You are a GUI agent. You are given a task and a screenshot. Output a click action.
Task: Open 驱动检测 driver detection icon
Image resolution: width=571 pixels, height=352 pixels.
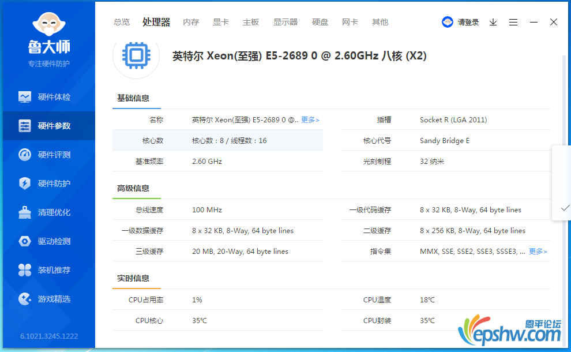click(25, 241)
